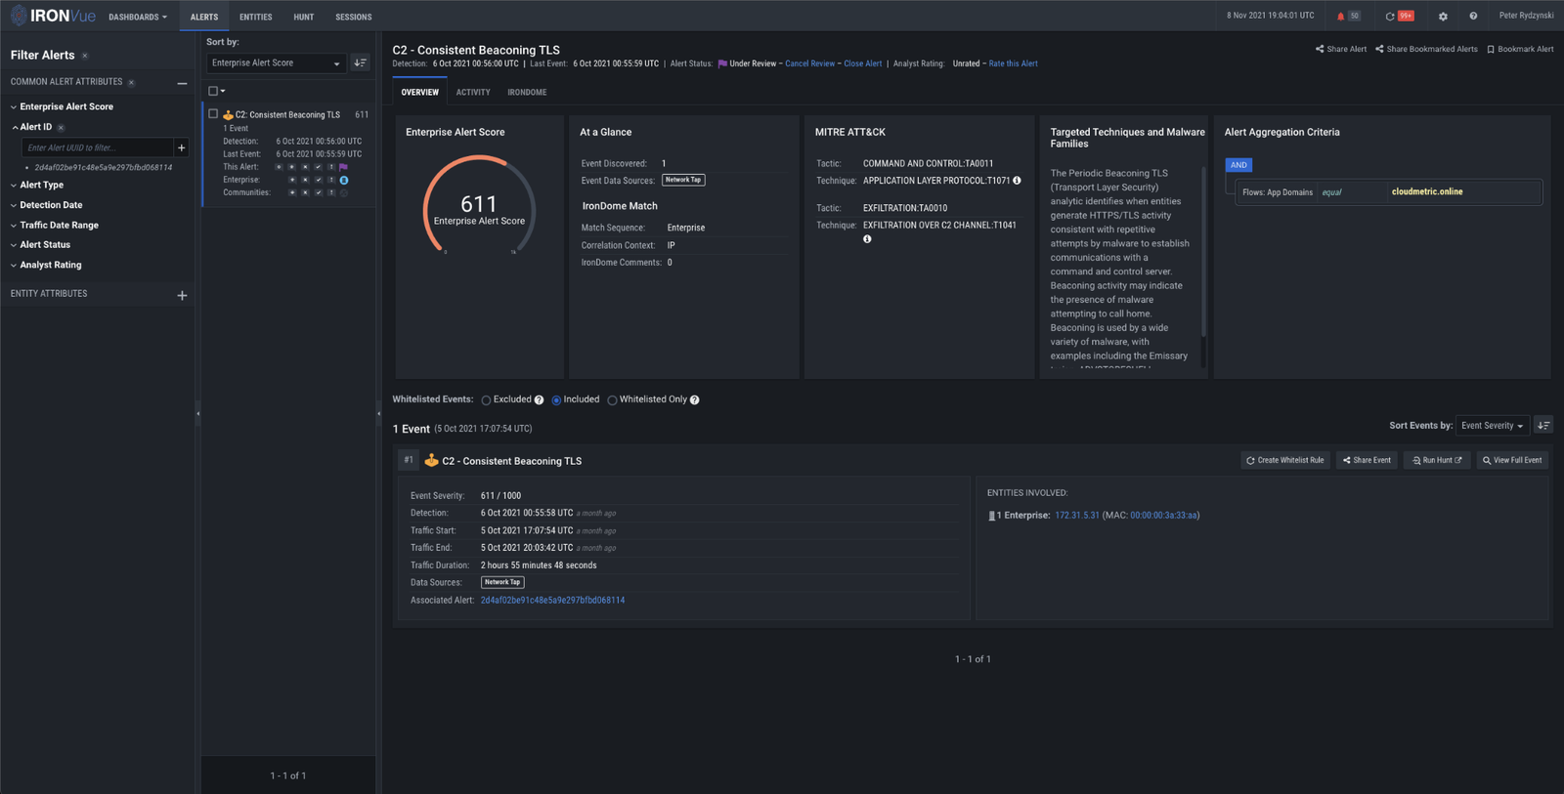
Task: Expand Traffic Date Range filter
Action: tap(55, 225)
